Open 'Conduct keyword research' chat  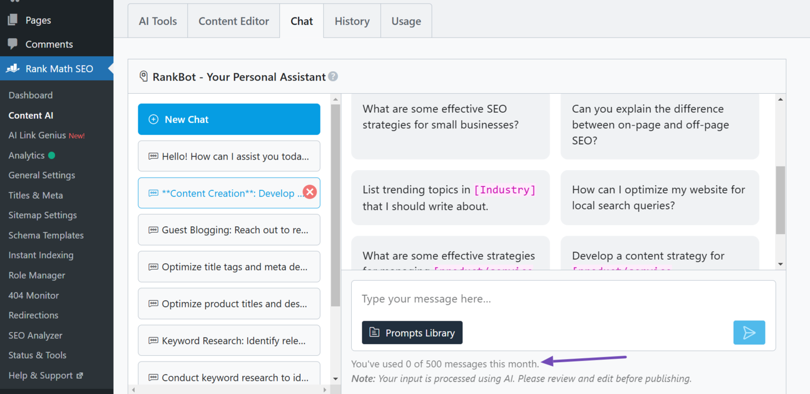click(x=229, y=373)
